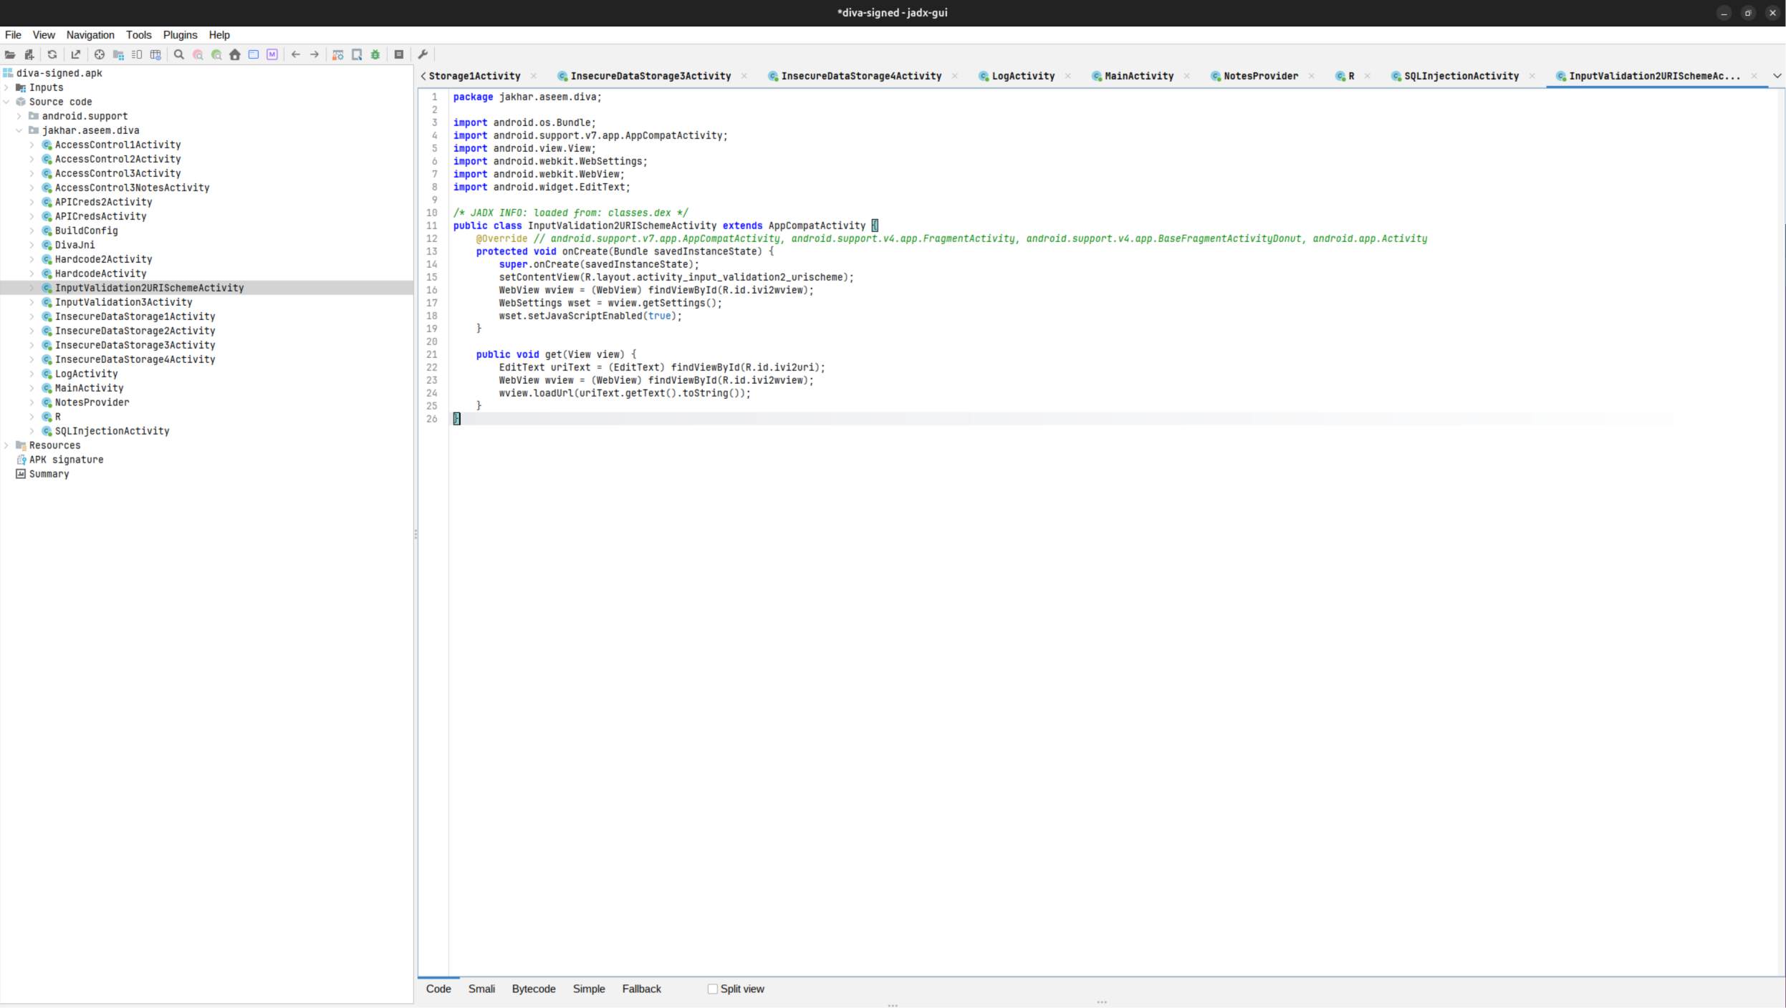Screen dimensions: 1786x1008
Task: Click the home (main activity) icon
Action: pyautogui.click(x=235, y=54)
